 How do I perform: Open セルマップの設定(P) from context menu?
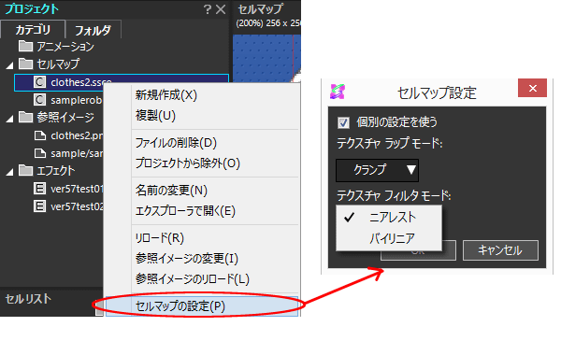[202, 306]
